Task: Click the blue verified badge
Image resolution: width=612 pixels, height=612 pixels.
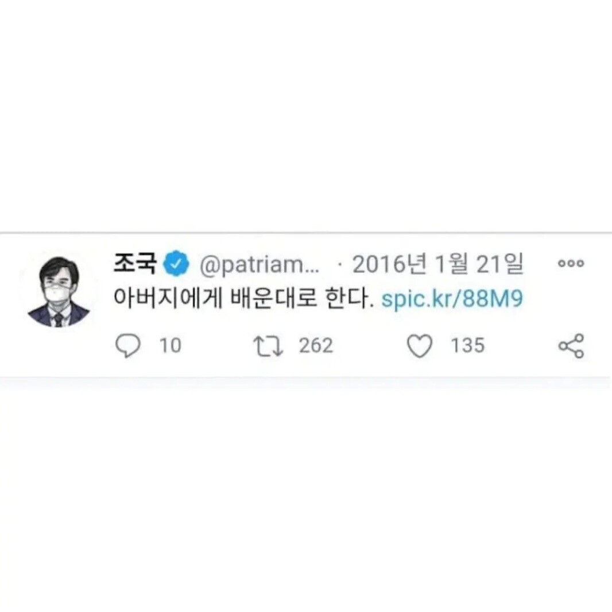Action: [176, 263]
